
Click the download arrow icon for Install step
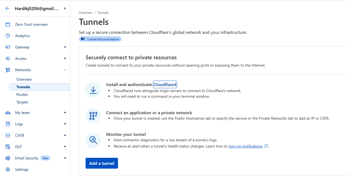(x=93, y=90)
